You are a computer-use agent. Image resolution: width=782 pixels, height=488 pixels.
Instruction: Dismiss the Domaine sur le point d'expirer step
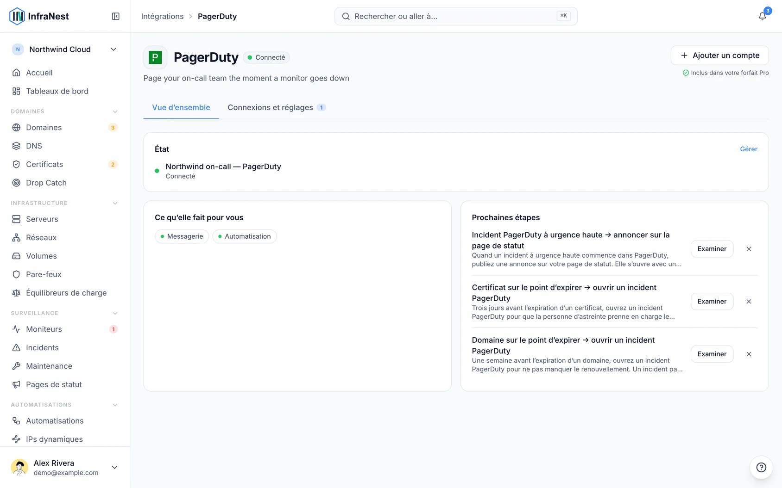point(749,354)
